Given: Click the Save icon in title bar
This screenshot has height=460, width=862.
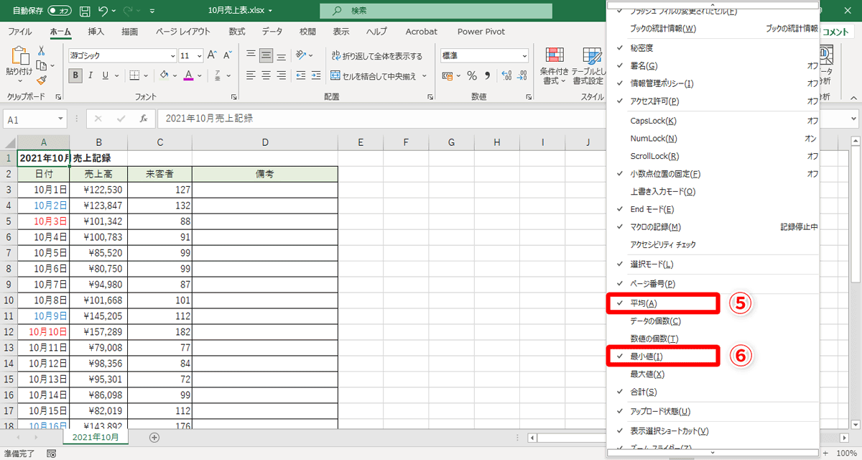Looking at the screenshot, I should [x=85, y=11].
